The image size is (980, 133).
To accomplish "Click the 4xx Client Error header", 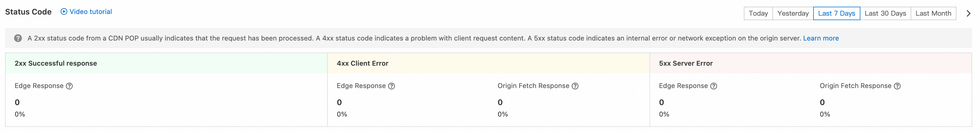I will tap(362, 63).
